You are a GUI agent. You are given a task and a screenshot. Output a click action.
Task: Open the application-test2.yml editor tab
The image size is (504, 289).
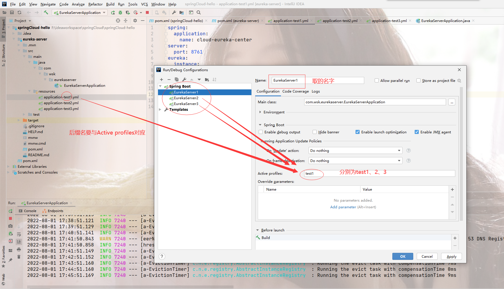(340, 21)
